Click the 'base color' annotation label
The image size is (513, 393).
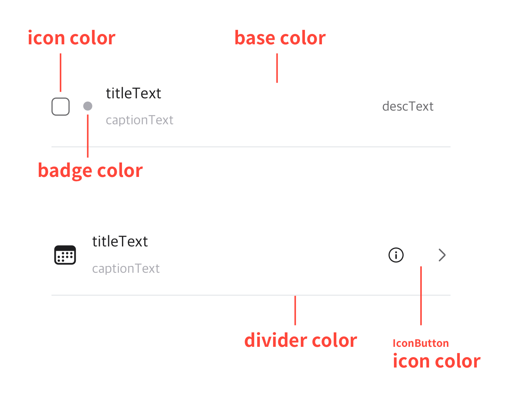(280, 38)
